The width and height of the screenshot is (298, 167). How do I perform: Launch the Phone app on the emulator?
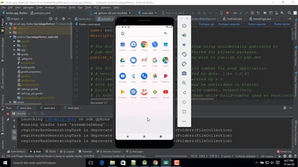[144, 76]
